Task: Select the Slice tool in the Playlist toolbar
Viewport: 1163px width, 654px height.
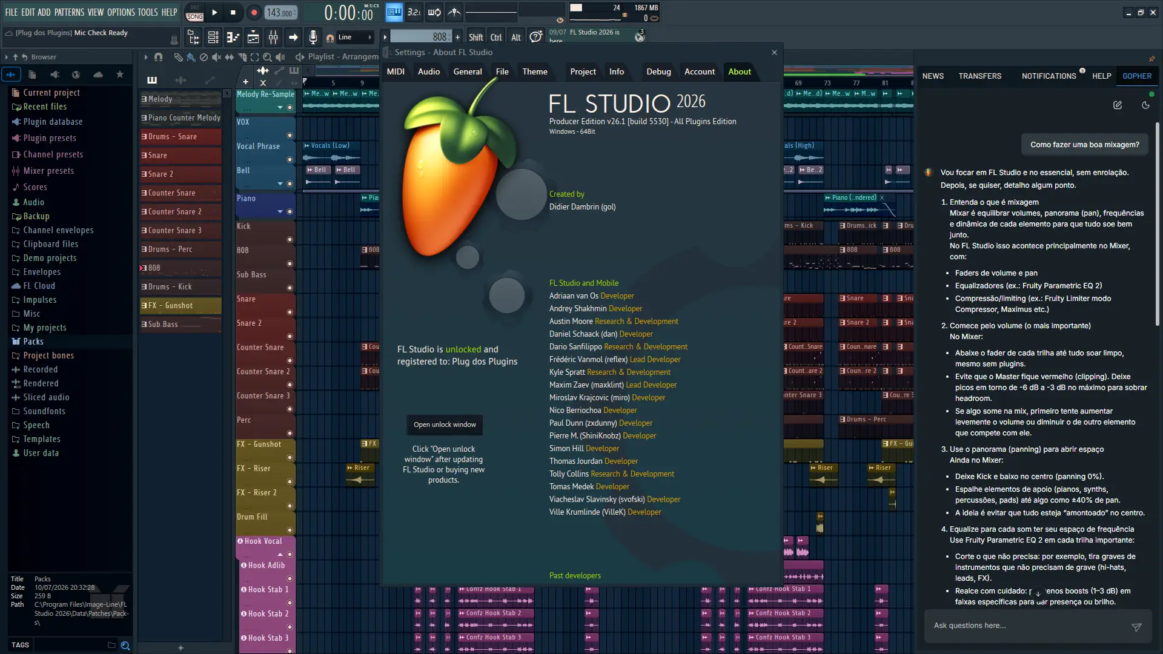Action: (242, 57)
